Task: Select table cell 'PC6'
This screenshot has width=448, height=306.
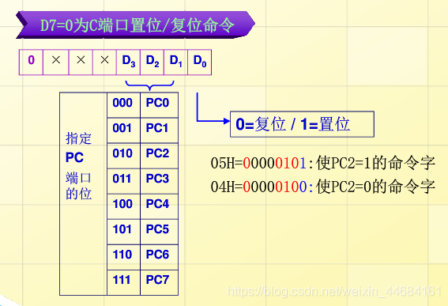Action: (x=159, y=257)
